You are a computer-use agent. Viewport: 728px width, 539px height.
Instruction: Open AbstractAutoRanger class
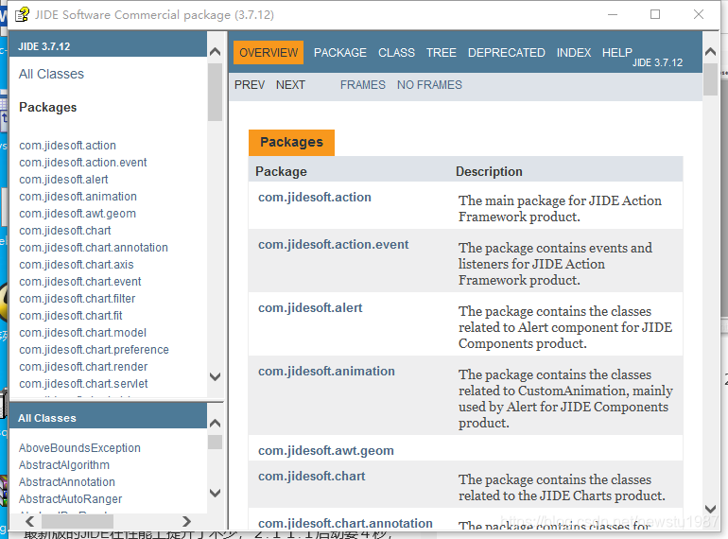70,499
